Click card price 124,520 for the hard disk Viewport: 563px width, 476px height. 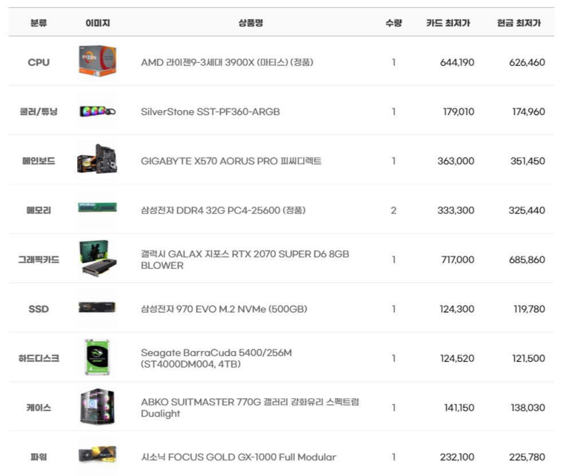(x=458, y=358)
